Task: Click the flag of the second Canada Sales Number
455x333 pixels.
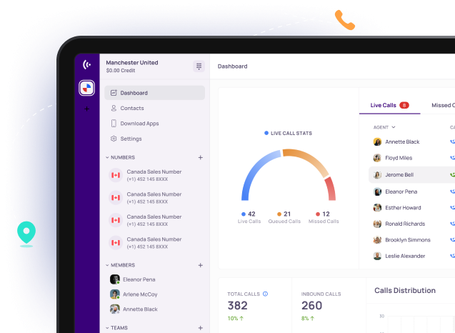Action: point(116,198)
